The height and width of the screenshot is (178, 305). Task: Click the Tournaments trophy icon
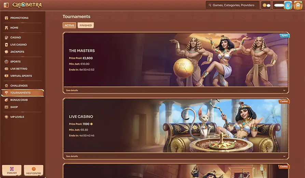6,93
